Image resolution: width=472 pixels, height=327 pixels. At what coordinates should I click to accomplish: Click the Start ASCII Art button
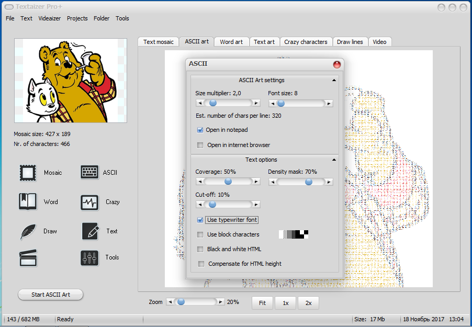click(x=51, y=295)
